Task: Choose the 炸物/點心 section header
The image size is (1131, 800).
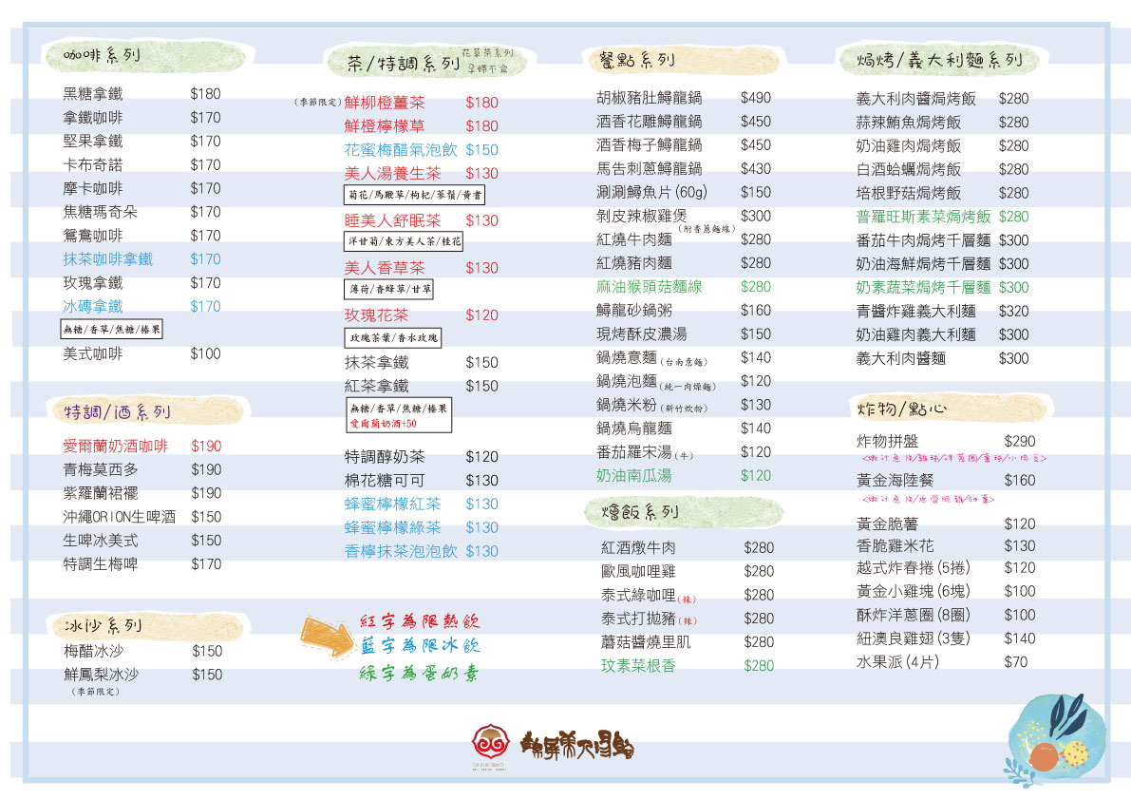Action: 897,409
